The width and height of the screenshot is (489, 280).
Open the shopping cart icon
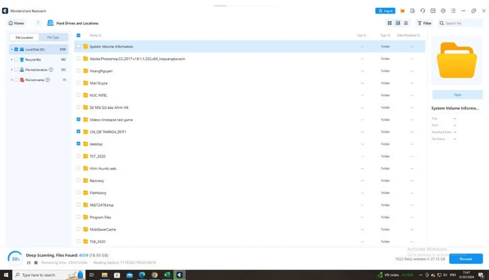click(x=402, y=11)
